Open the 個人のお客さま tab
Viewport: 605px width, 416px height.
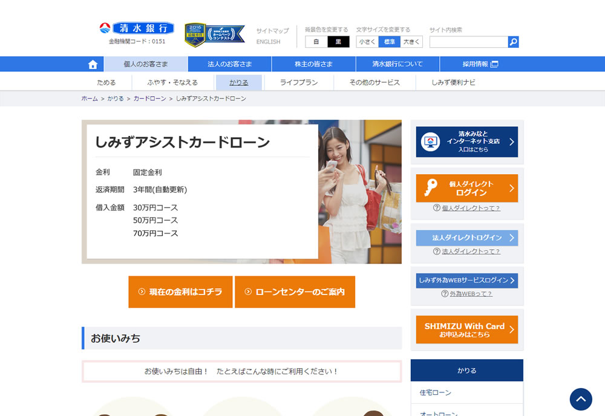pyautogui.click(x=146, y=64)
